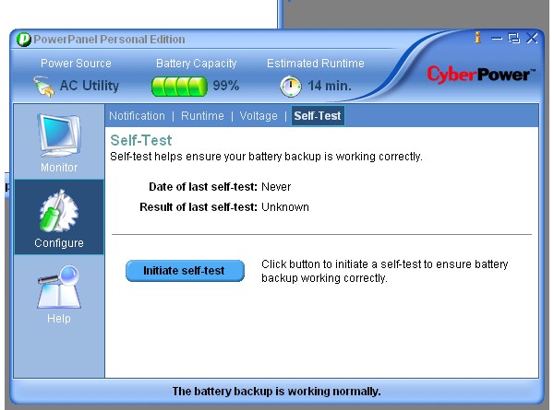The width and height of the screenshot is (554, 410).
Task: Click the Initiate self-test button
Action: click(x=185, y=271)
